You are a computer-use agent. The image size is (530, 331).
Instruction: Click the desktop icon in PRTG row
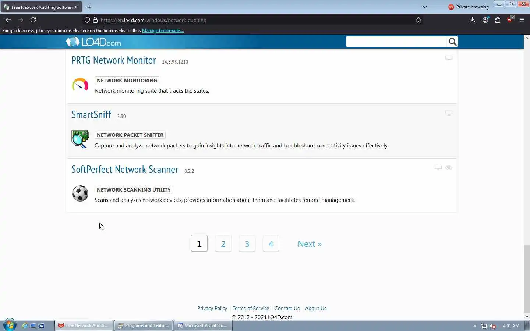(x=449, y=58)
